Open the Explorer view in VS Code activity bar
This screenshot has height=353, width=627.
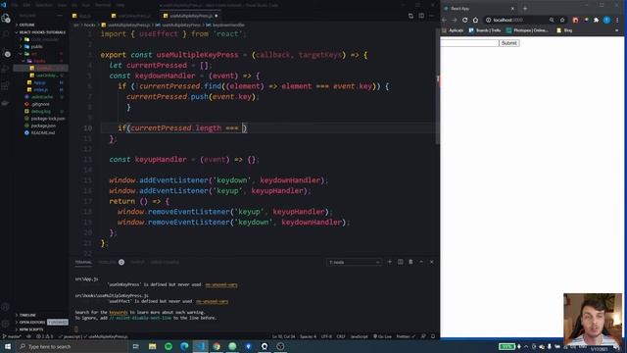6,19
